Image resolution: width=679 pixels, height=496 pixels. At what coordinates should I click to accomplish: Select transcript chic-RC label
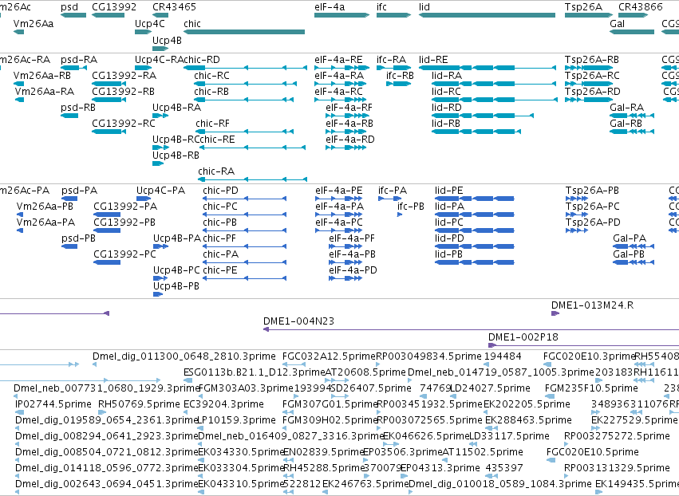pyautogui.click(x=211, y=75)
